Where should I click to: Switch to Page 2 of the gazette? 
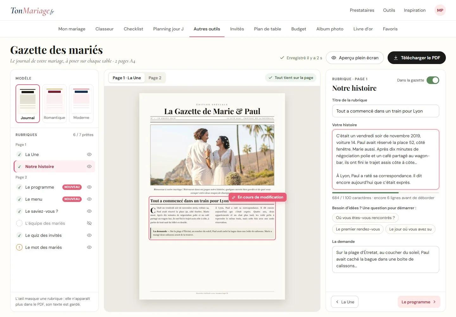point(155,78)
